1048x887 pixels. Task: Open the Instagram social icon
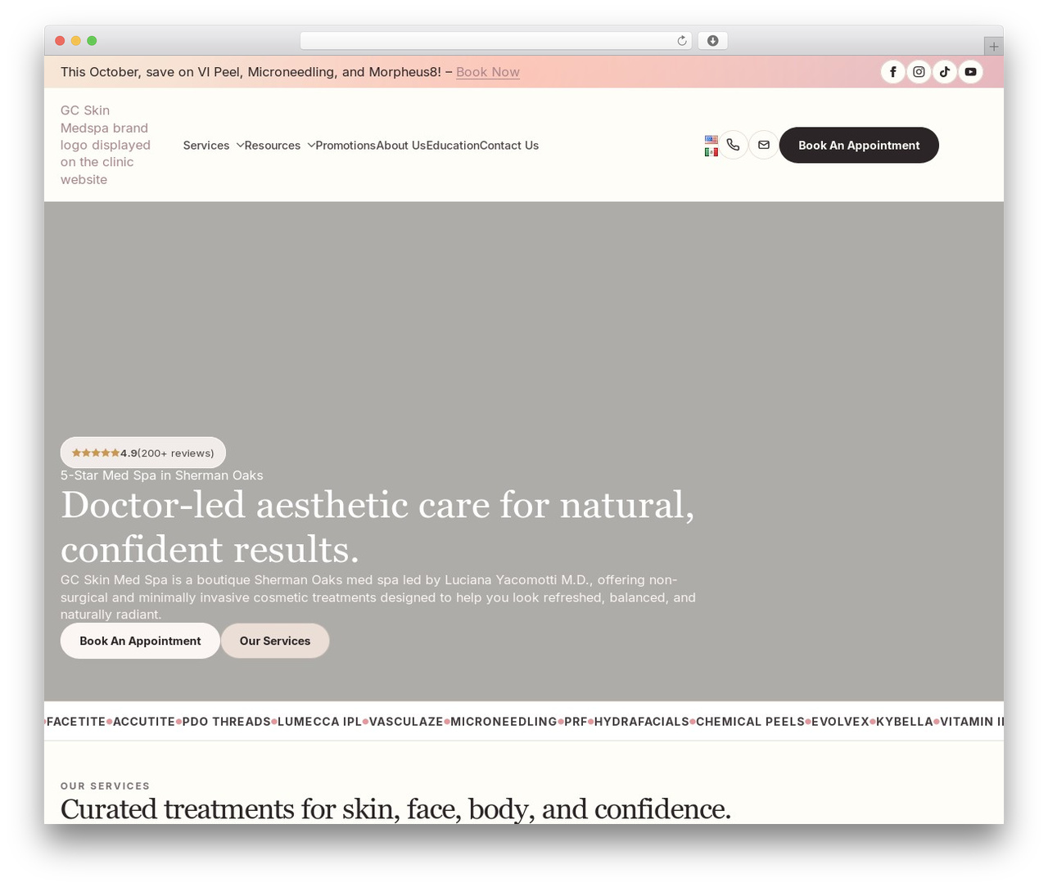[919, 72]
